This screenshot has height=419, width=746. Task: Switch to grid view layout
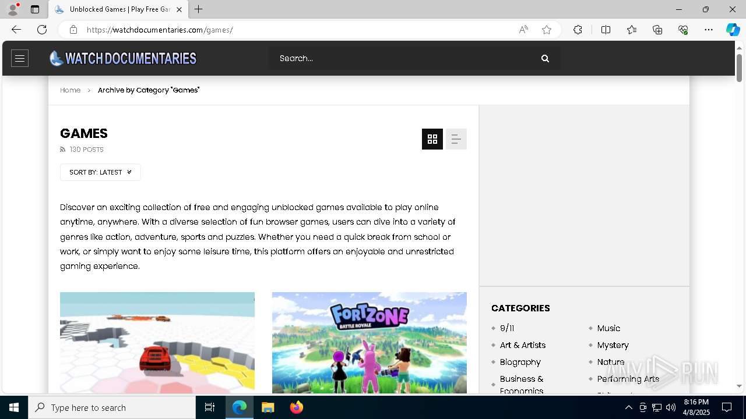coord(432,139)
